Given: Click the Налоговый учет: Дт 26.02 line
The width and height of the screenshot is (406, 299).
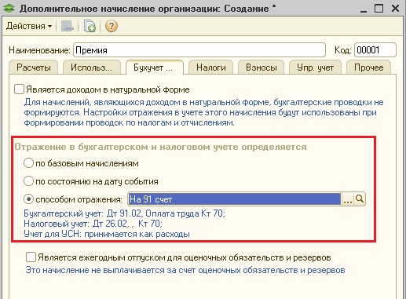Looking at the screenshot, I should 93,224.
